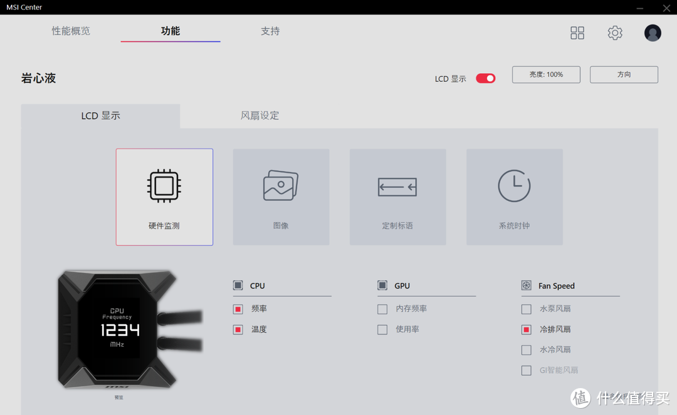Screen dimensions: 677x415
Task: Click the water cooler preview image
Action: click(x=117, y=329)
